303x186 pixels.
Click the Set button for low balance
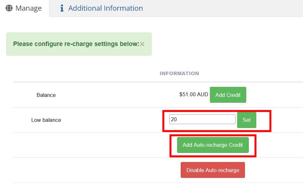click(247, 120)
